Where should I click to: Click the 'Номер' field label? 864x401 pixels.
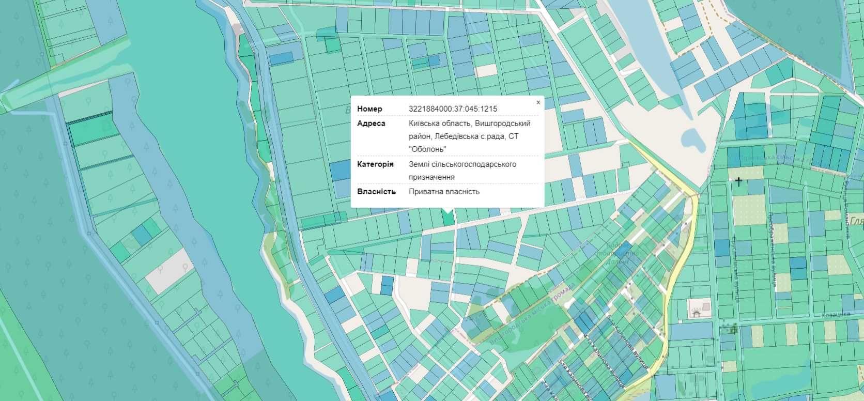[369, 109]
